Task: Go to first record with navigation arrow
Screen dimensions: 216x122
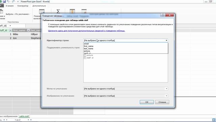Action: (x=4, y=120)
